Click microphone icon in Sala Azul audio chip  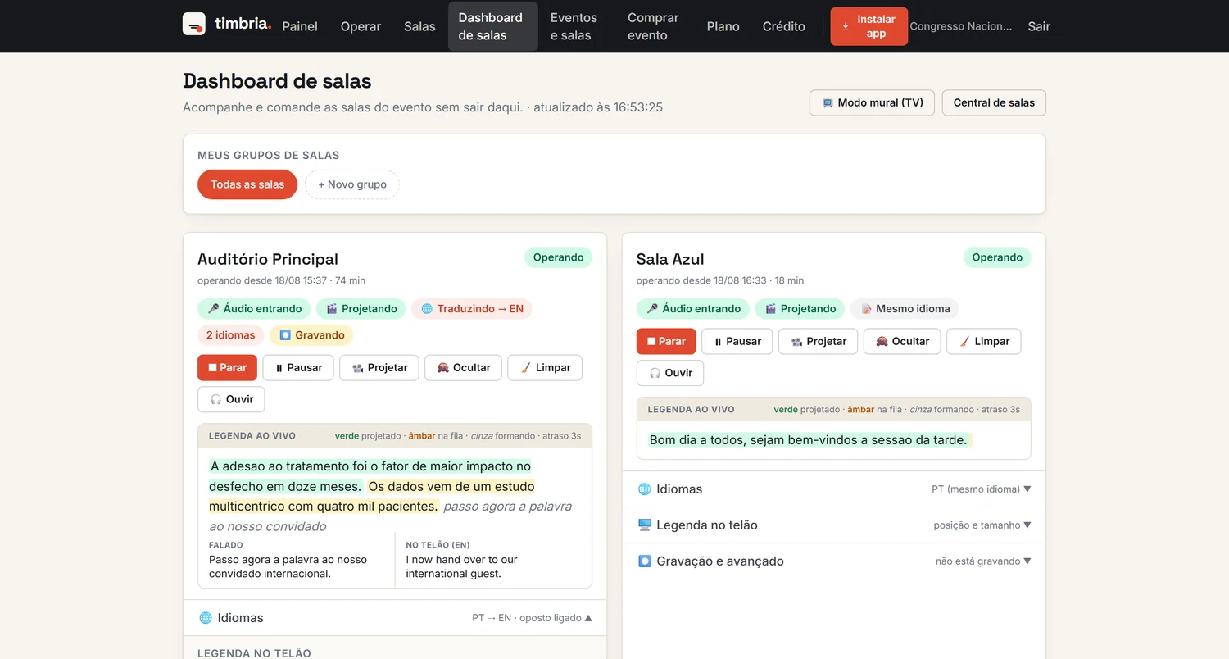click(x=653, y=309)
